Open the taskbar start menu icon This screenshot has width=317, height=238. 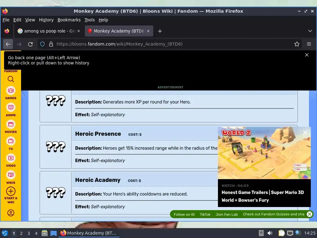[x=5, y=233]
